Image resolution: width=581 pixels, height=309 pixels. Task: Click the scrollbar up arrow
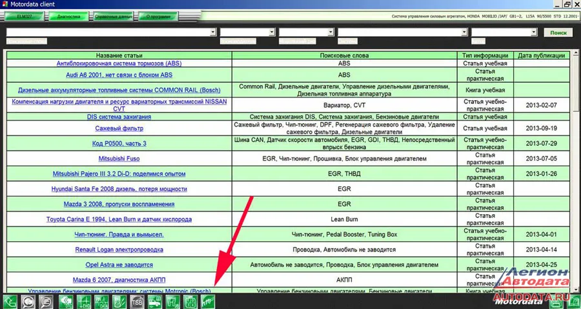(576, 54)
